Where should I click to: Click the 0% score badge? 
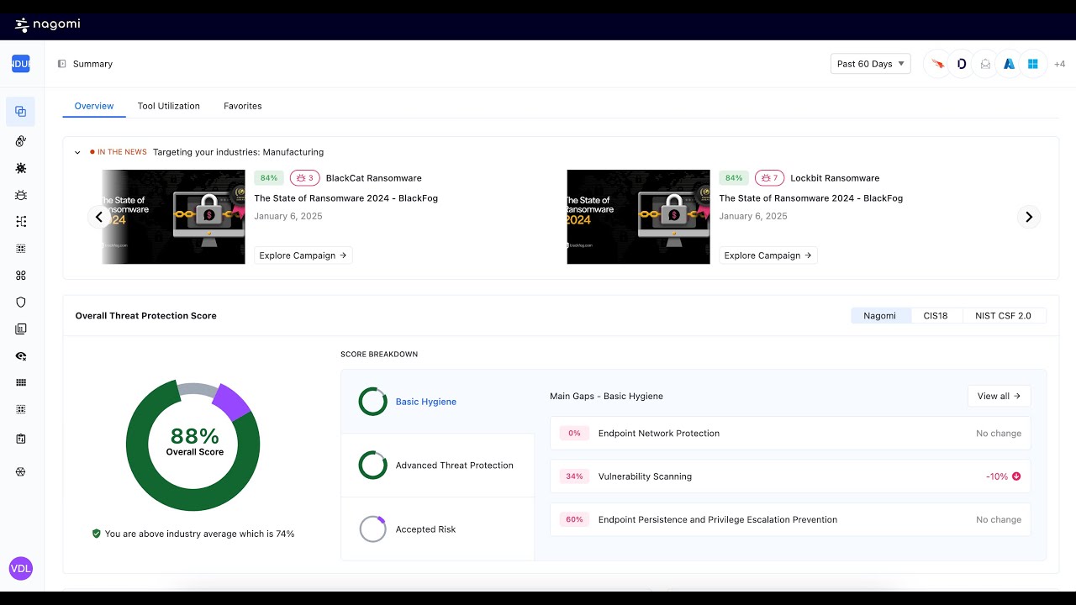tap(575, 434)
